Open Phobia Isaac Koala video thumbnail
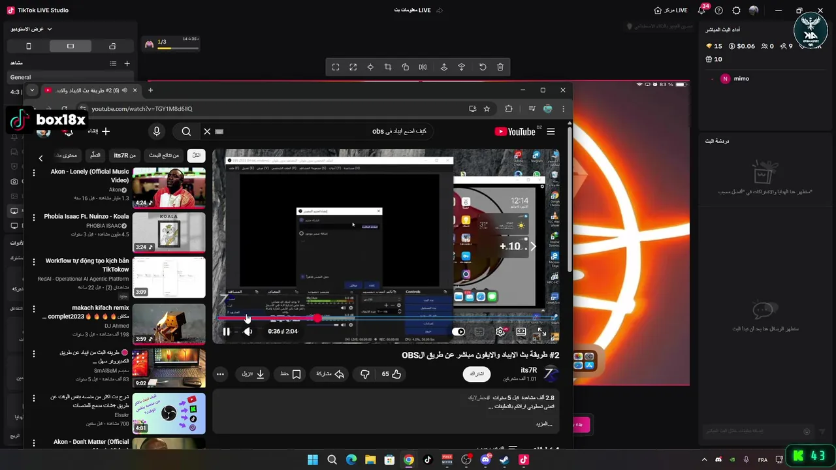The image size is (836, 470). (x=169, y=232)
